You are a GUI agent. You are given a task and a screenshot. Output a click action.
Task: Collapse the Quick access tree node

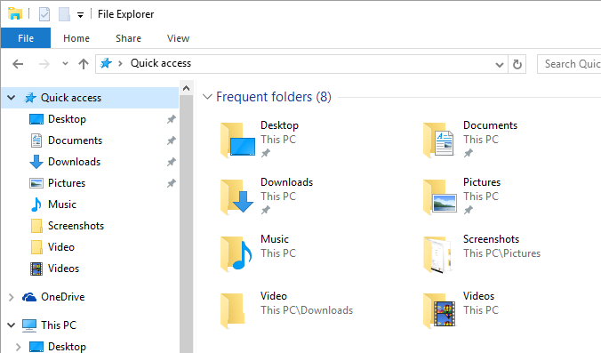12,98
